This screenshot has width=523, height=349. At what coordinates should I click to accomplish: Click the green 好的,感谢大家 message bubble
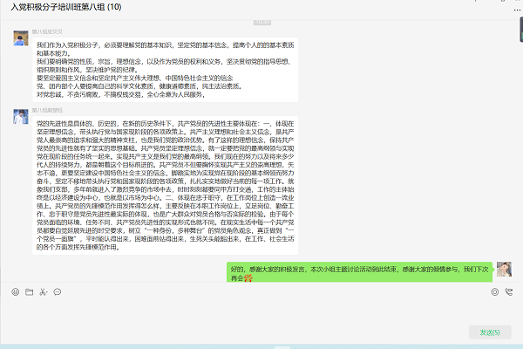[359, 272]
